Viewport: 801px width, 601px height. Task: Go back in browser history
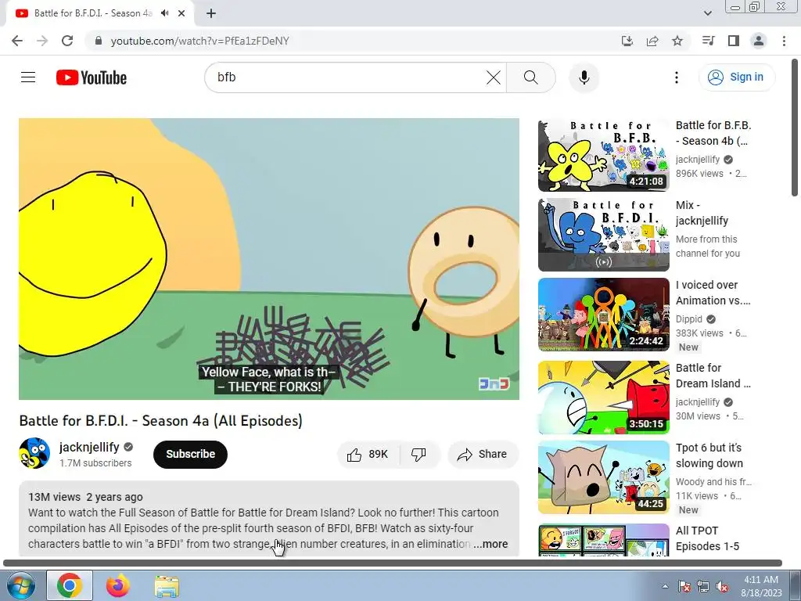tap(17, 41)
